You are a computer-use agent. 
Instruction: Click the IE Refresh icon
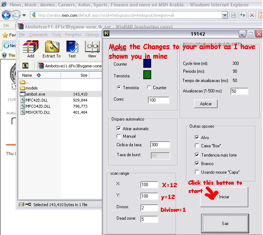(242, 15)
